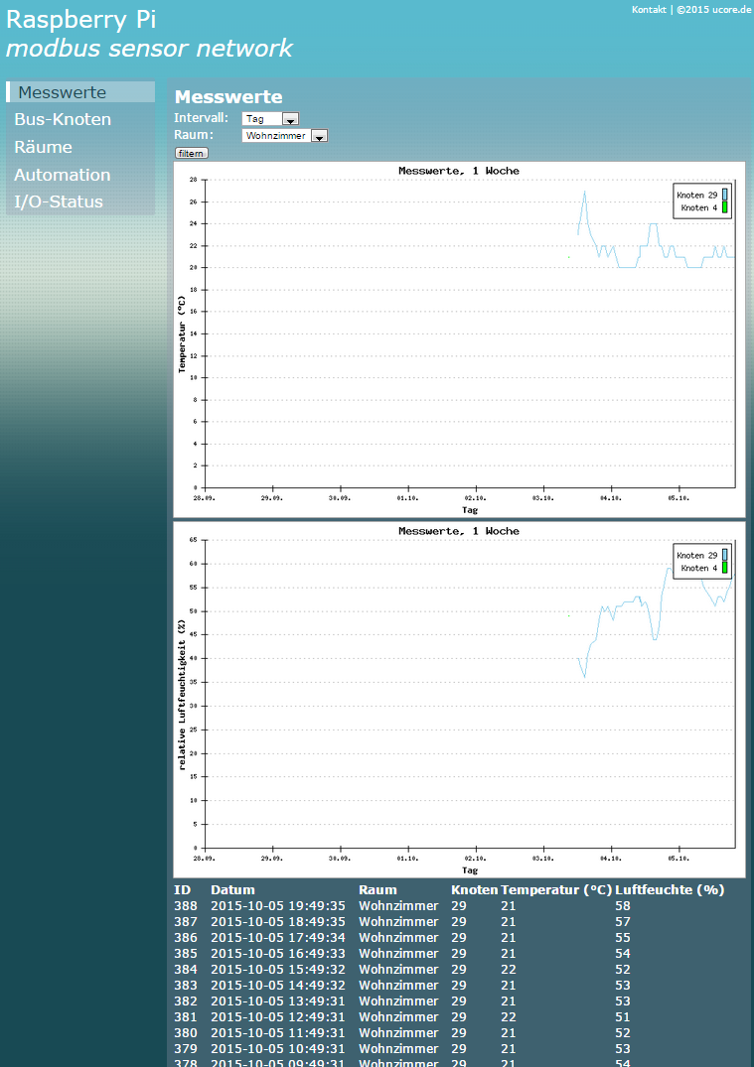Open the Kontakt link in header
754x1067 pixels.
(x=649, y=10)
